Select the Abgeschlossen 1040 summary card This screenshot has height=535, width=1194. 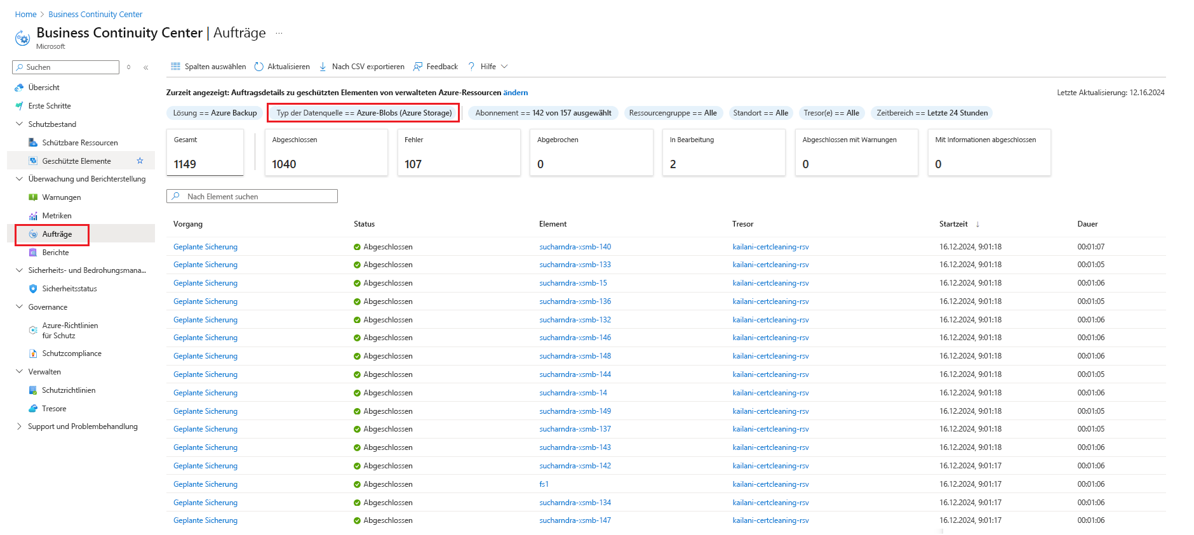coord(326,152)
